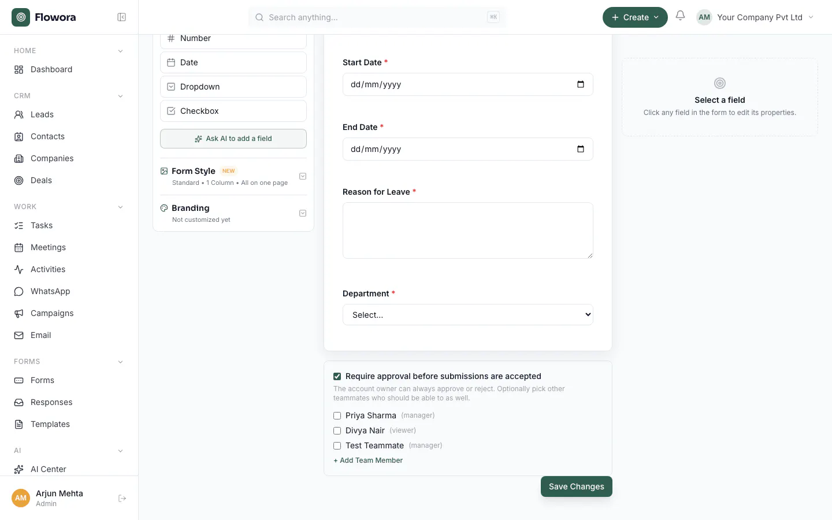Click the Campaigns megaphone icon

point(19,313)
